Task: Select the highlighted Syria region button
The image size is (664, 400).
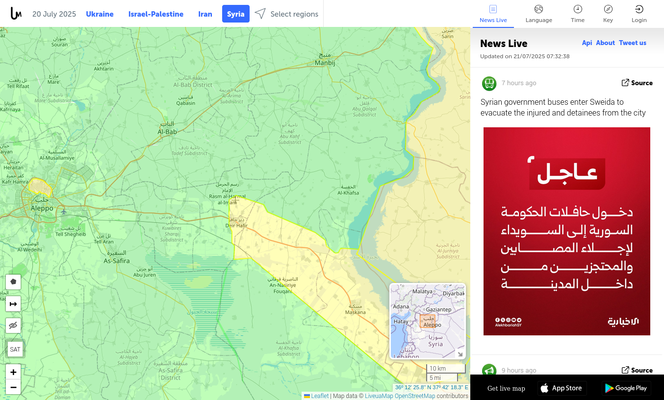Action: click(x=236, y=14)
